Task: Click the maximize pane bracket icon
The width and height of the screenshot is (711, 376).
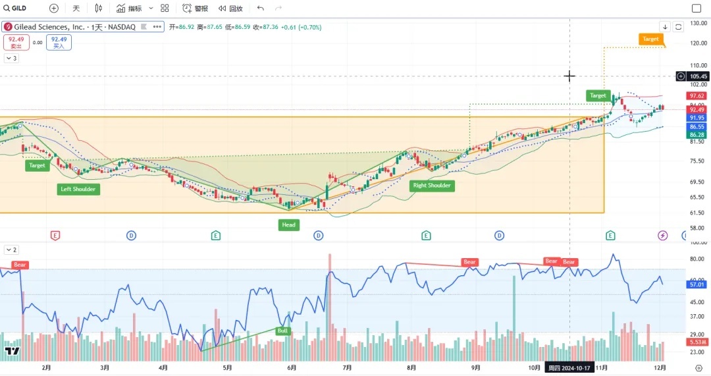Action: click(678, 27)
